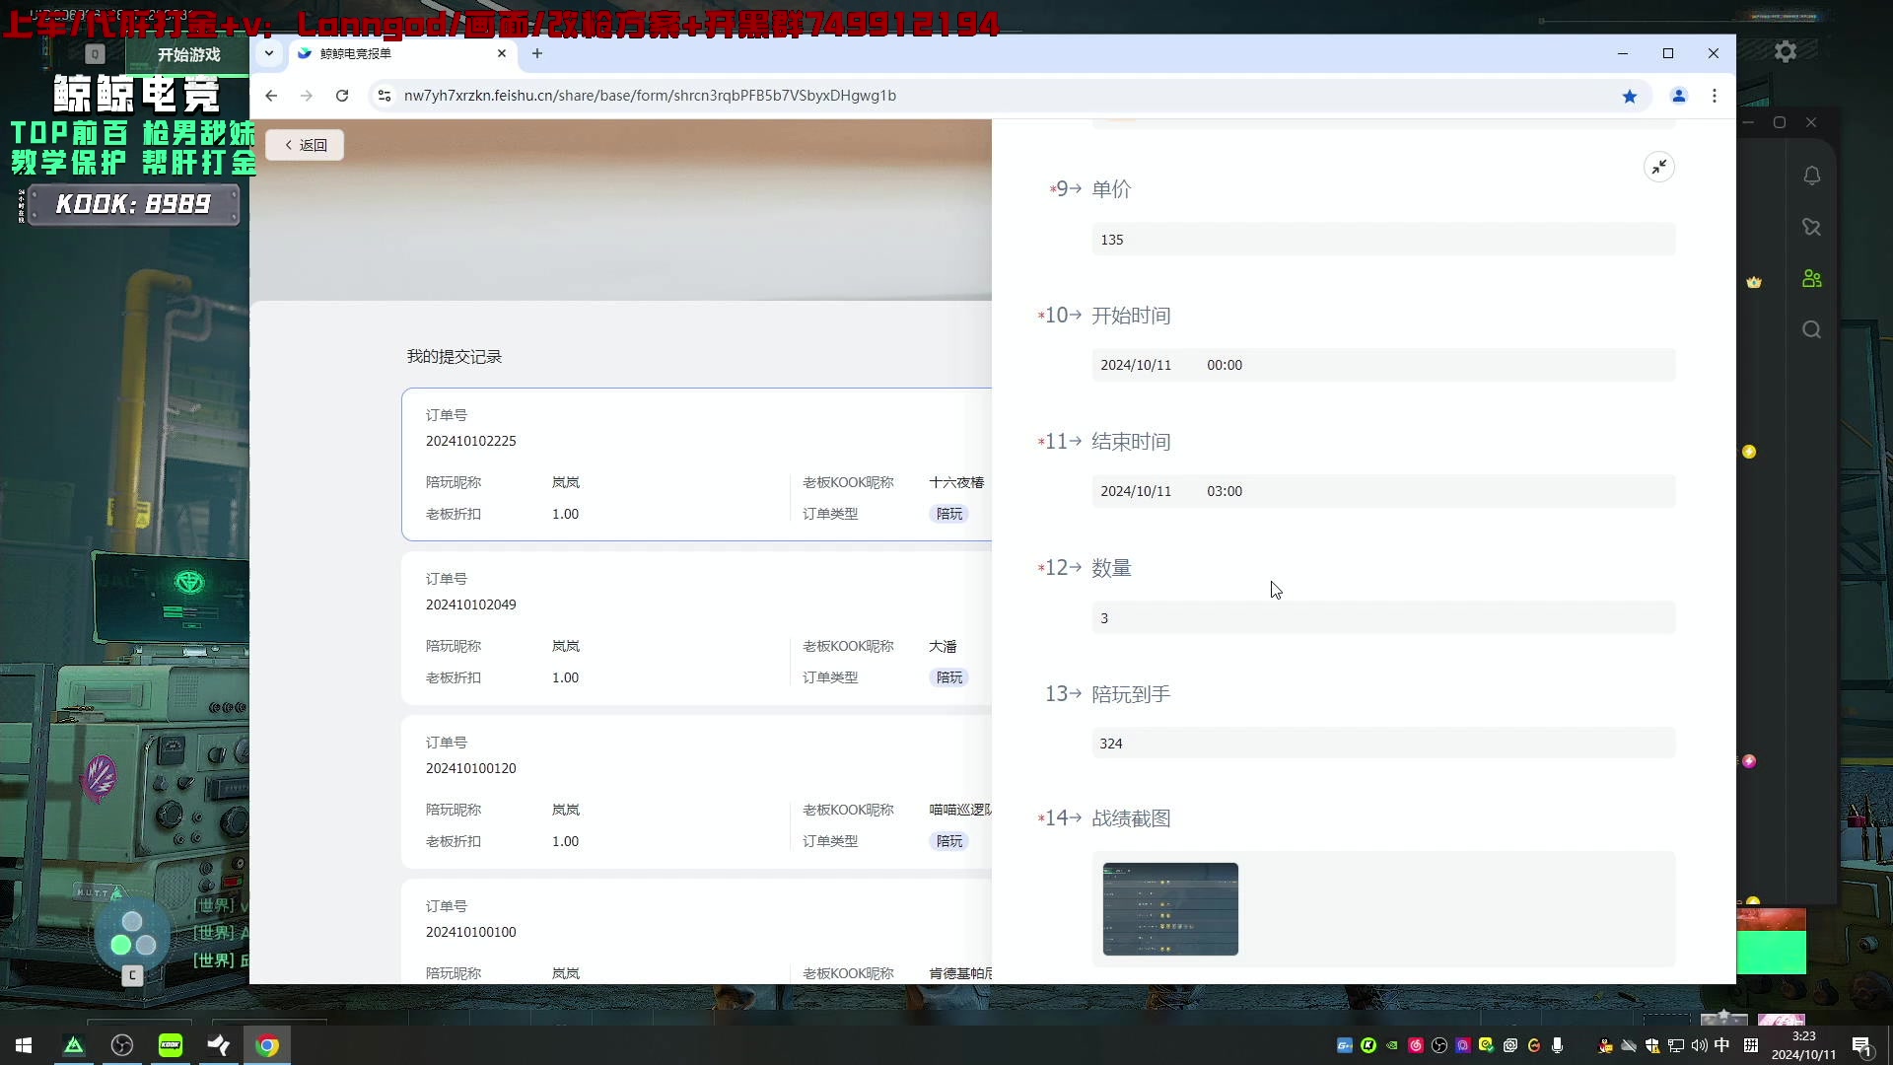Select the order record 202410100120
Viewport: 1893px width, 1065px height.
coord(697,792)
